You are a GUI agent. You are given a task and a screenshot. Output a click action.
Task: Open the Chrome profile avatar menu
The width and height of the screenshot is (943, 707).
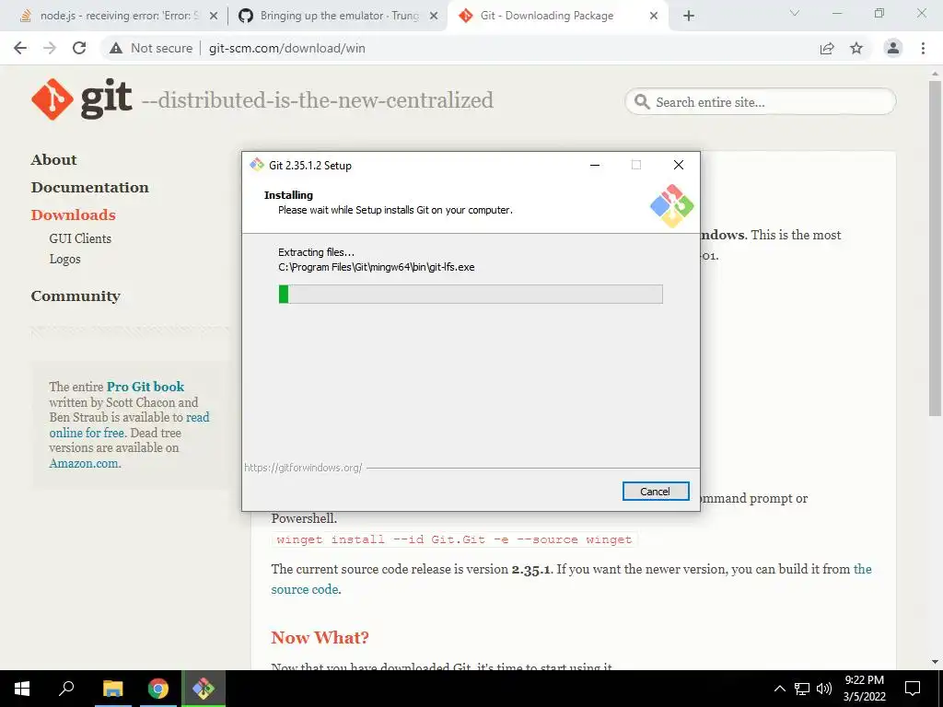(x=893, y=48)
